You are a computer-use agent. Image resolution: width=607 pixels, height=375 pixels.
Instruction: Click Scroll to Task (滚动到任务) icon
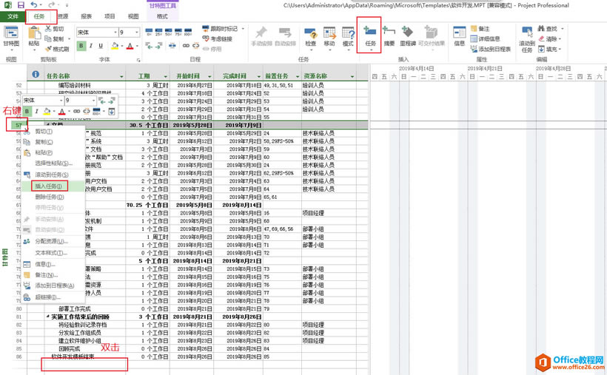[x=527, y=39]
